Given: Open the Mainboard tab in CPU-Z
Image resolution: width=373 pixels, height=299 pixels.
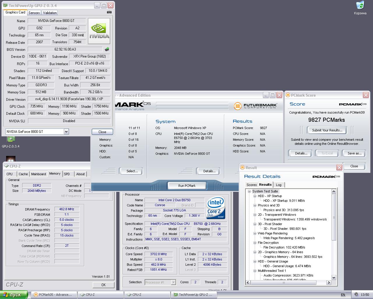Looking at the screenshot, I should 38,174.
